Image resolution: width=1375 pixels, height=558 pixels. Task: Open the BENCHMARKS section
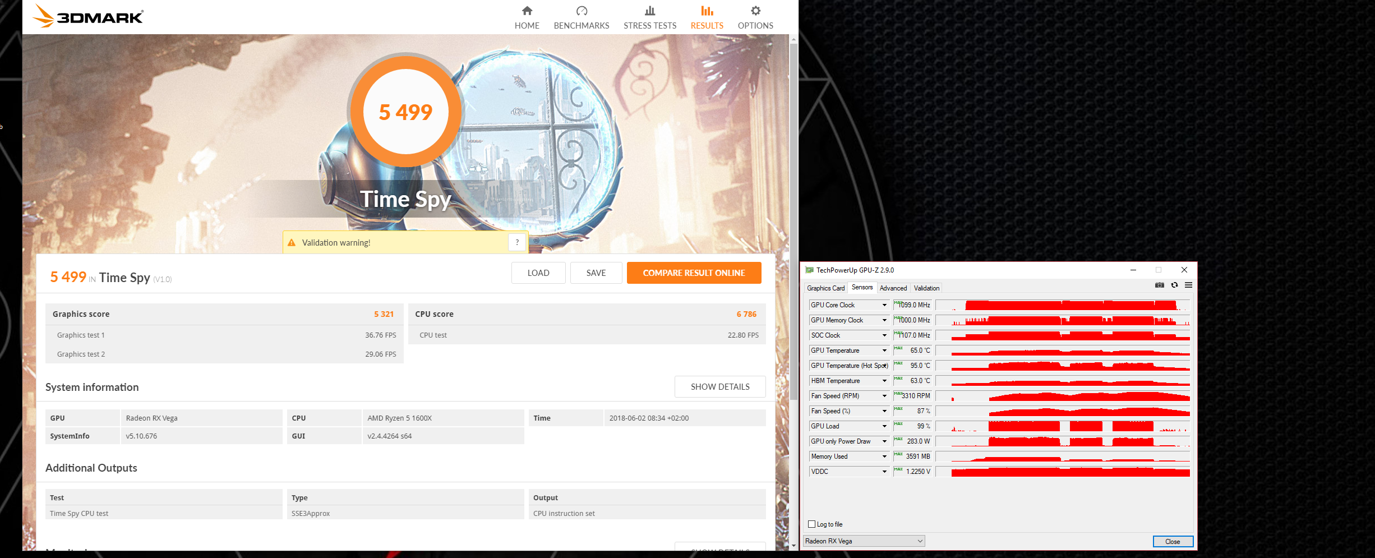click(x=582, y=18)
